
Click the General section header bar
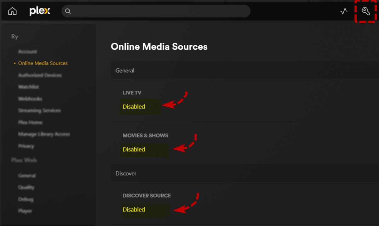[x=245, y=71]
